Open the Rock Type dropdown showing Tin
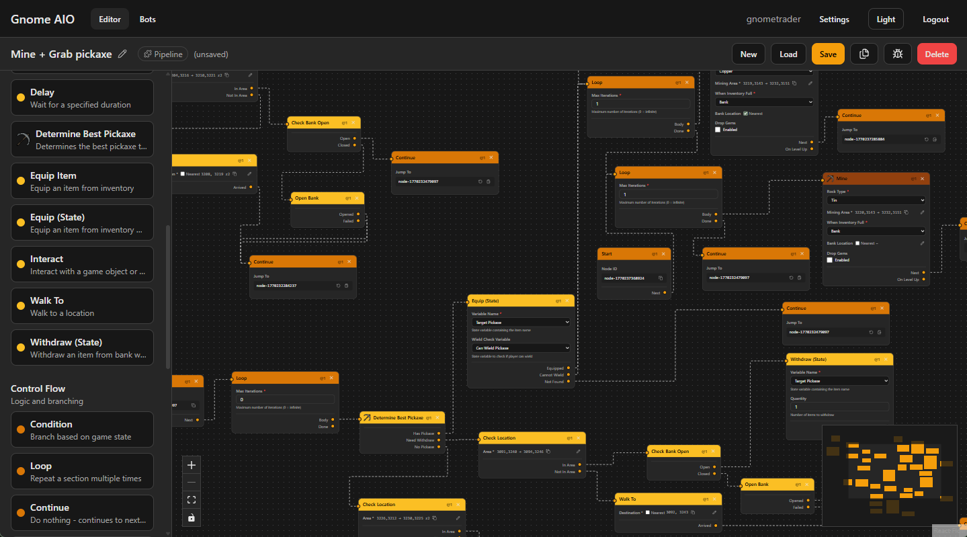 point(876,200)
